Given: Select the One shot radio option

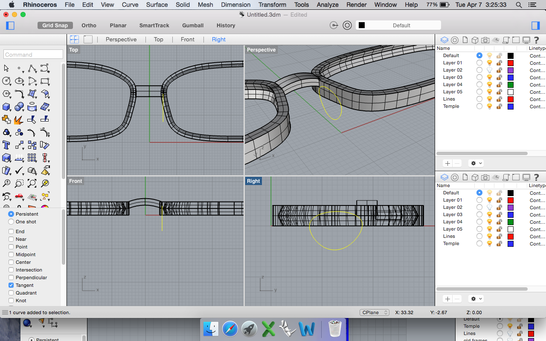Looking at the screenshot, I should point(11,222).
